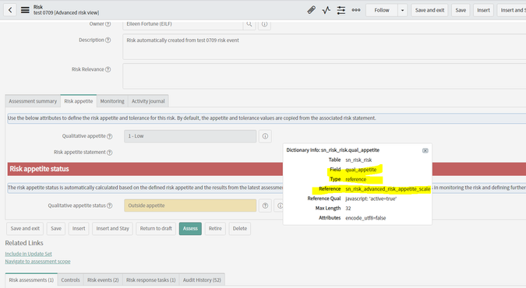Expand the Follow button dropdown arrow
The image size is (526, 288).
(x=403, y=10)
